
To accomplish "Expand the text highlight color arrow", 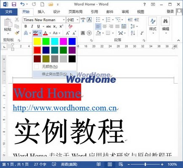I will coord(40,33).
